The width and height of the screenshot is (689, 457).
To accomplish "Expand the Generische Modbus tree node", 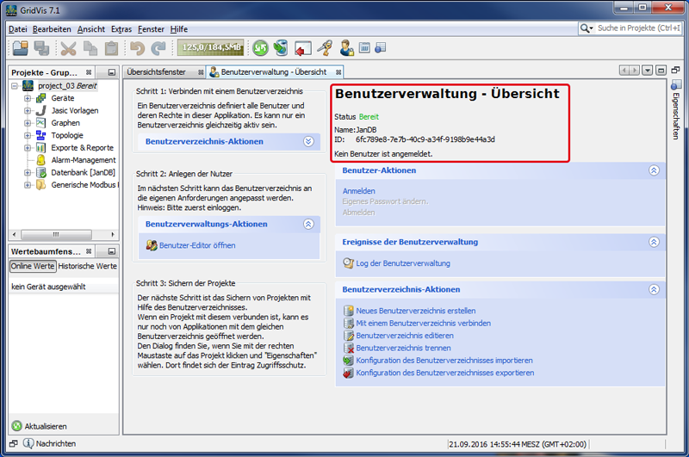I will (x=28, y=185).
